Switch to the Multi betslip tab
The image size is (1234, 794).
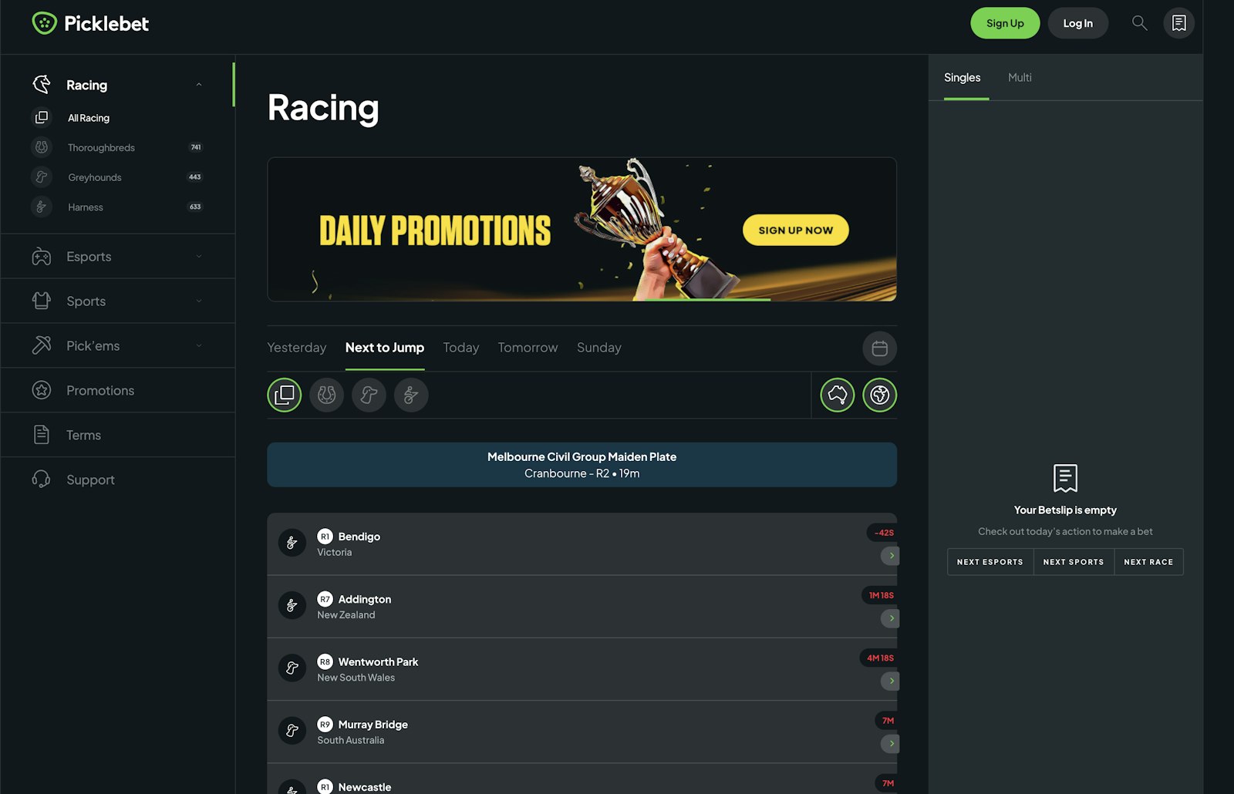tap(1020, 77)
